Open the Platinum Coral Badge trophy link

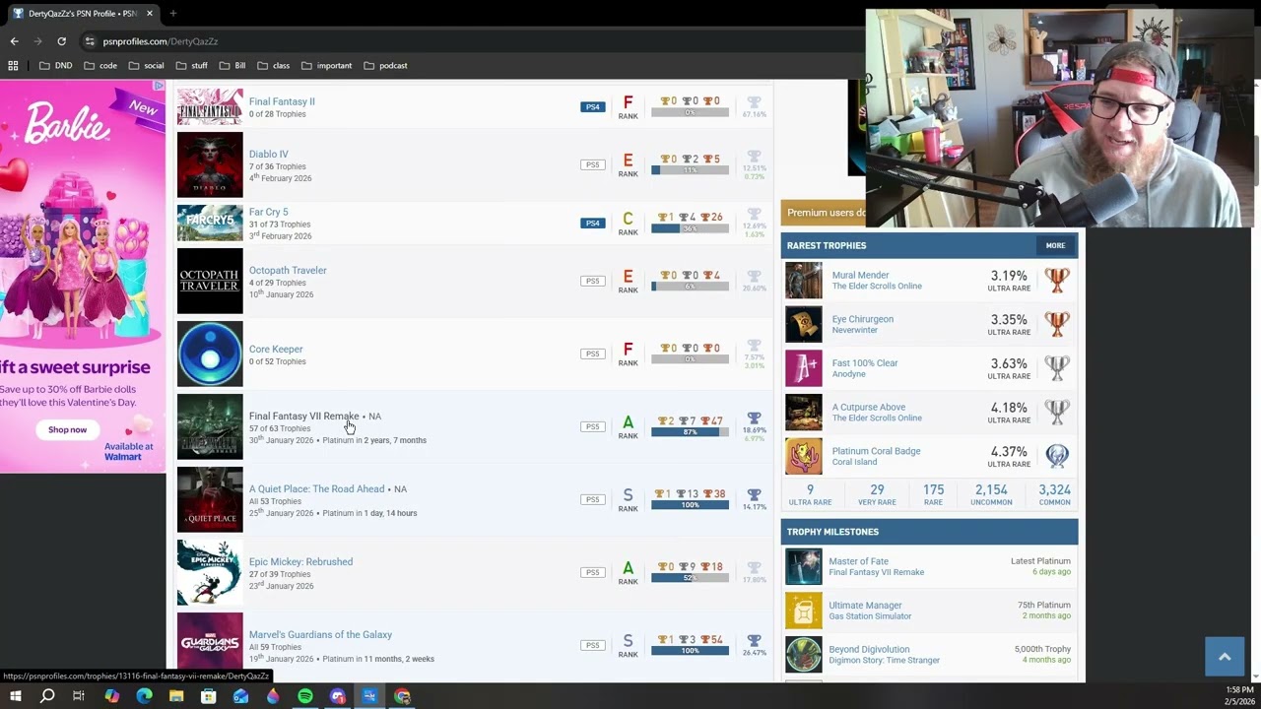(x=877, y=451)
